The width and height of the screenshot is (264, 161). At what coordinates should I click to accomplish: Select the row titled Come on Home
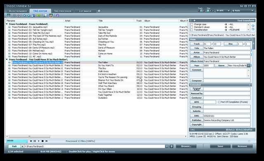click(96, 54)
